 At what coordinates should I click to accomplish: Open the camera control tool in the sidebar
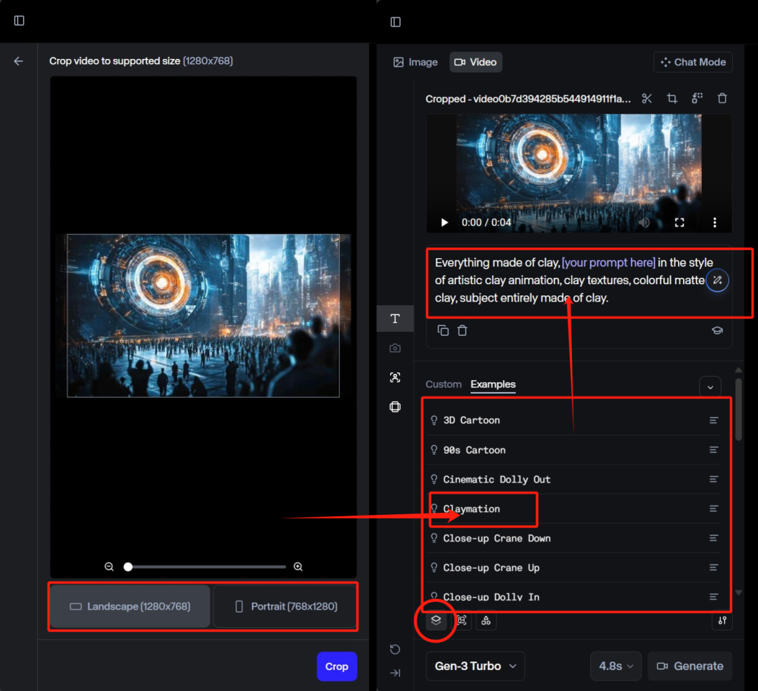coord(395,348)
